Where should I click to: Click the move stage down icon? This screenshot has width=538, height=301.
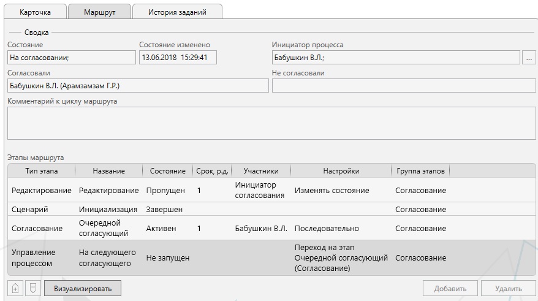(33, 288)
